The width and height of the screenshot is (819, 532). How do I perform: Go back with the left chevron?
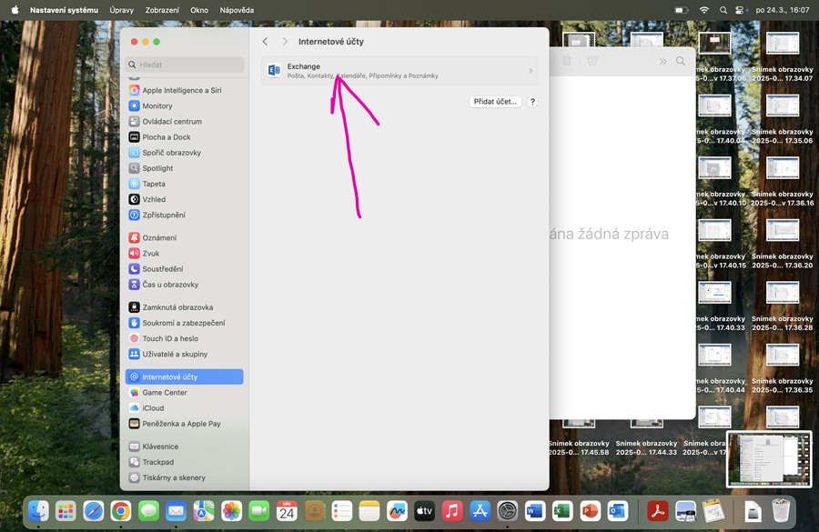pyautogui.click(x=266, y=42)
